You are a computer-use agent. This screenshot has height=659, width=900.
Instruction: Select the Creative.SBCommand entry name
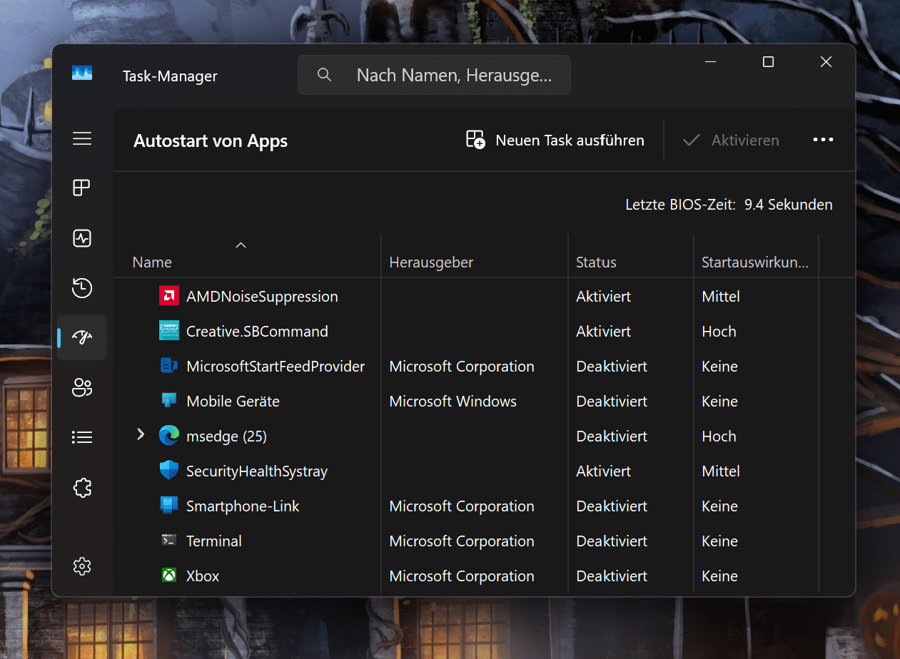point(257,331)
